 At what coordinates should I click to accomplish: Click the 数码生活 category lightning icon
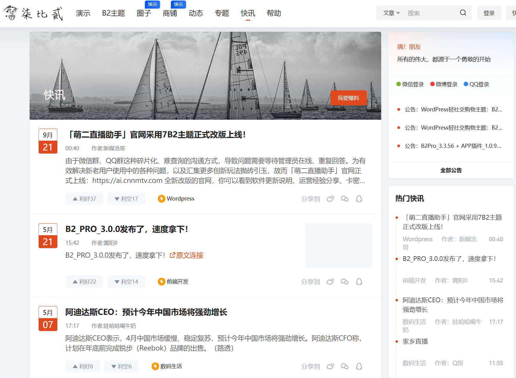pyautogui.click(x=155, y=366)
